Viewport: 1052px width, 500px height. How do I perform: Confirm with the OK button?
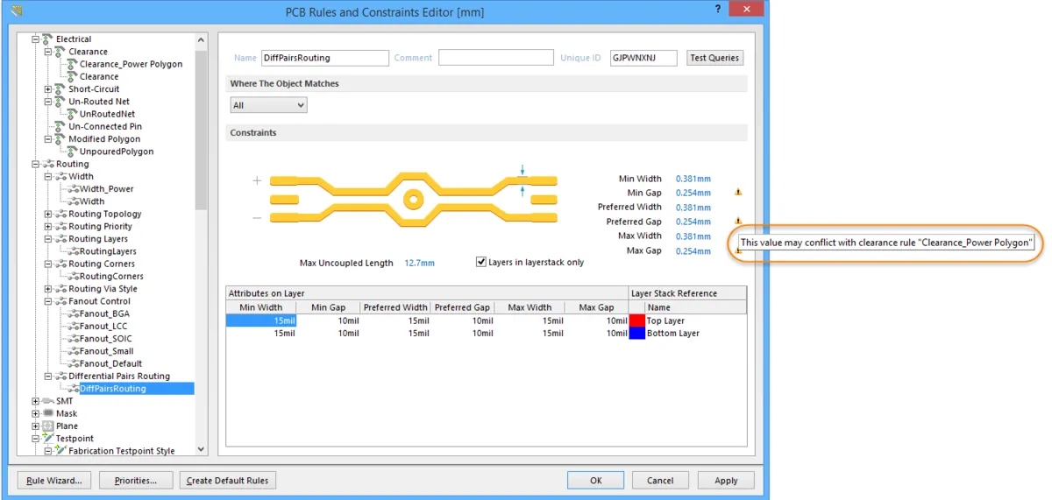595,480
